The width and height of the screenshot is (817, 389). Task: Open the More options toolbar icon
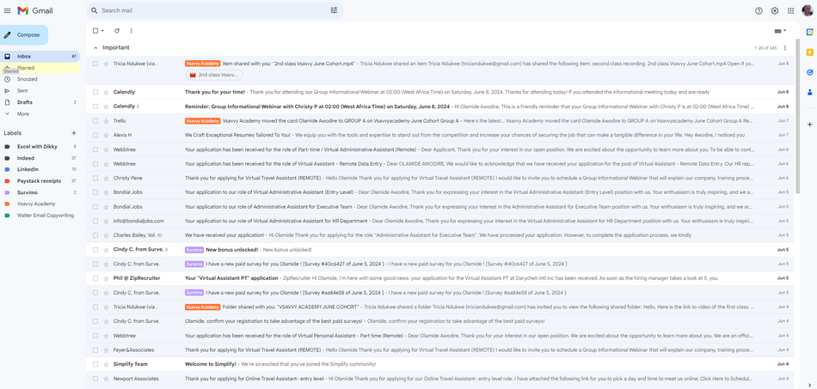pyautogui.click(x=132, y=31)
